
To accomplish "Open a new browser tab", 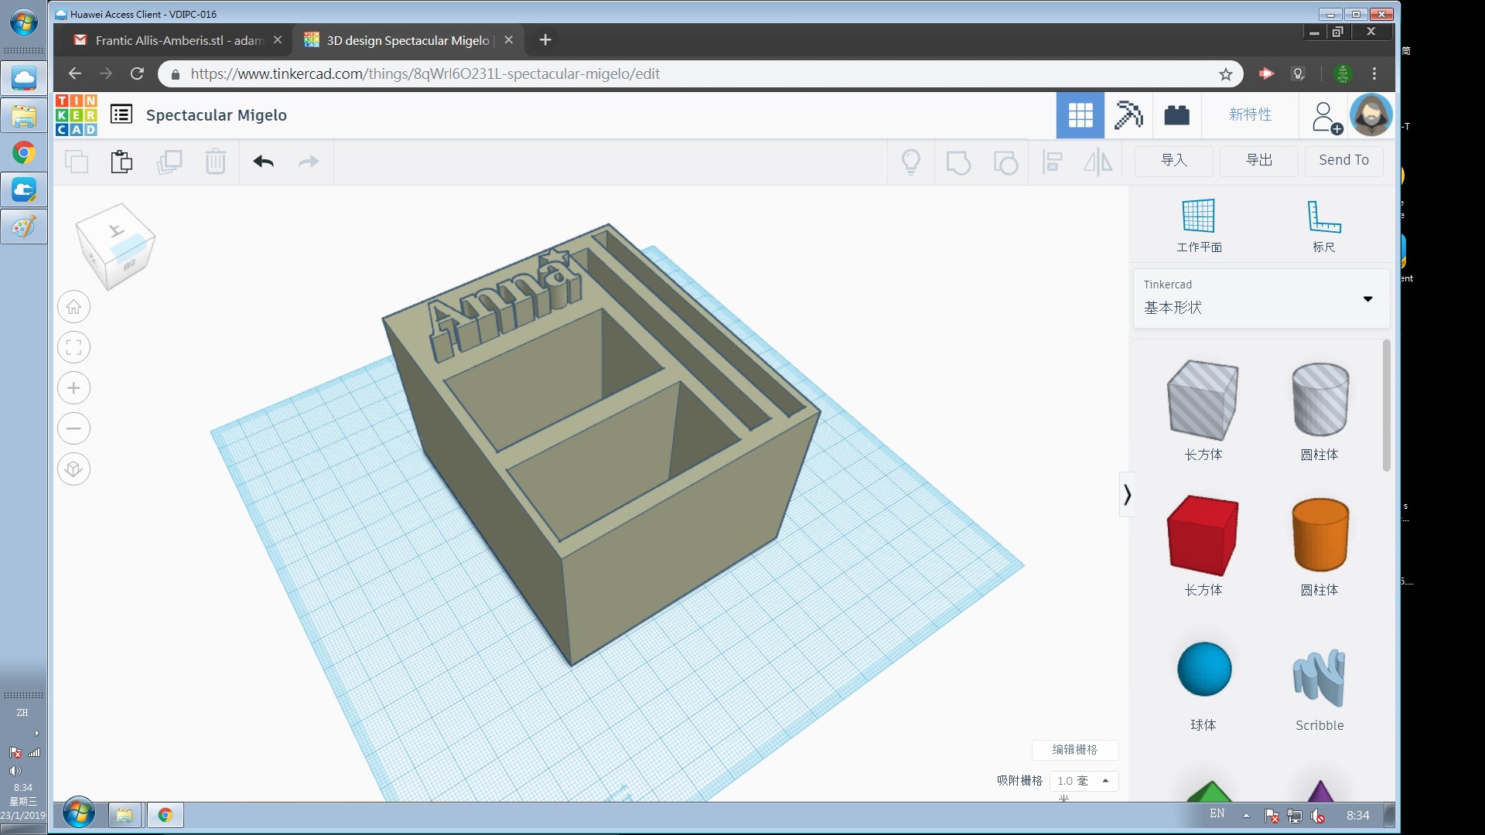I will pos(545,39).
